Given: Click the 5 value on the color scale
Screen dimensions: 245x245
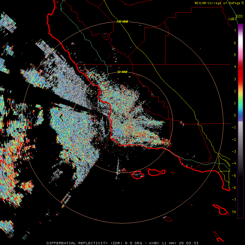Looking at the screenshot, I should [235, 55].
